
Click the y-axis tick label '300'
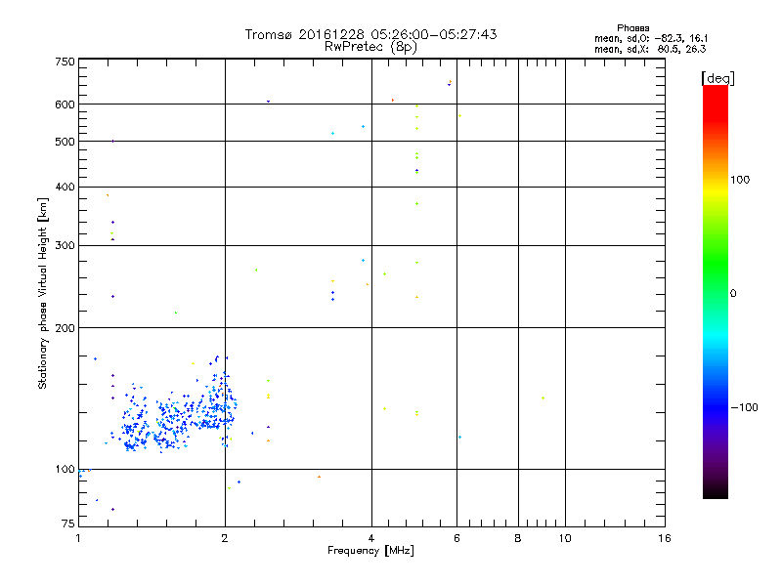coord(65,246)
